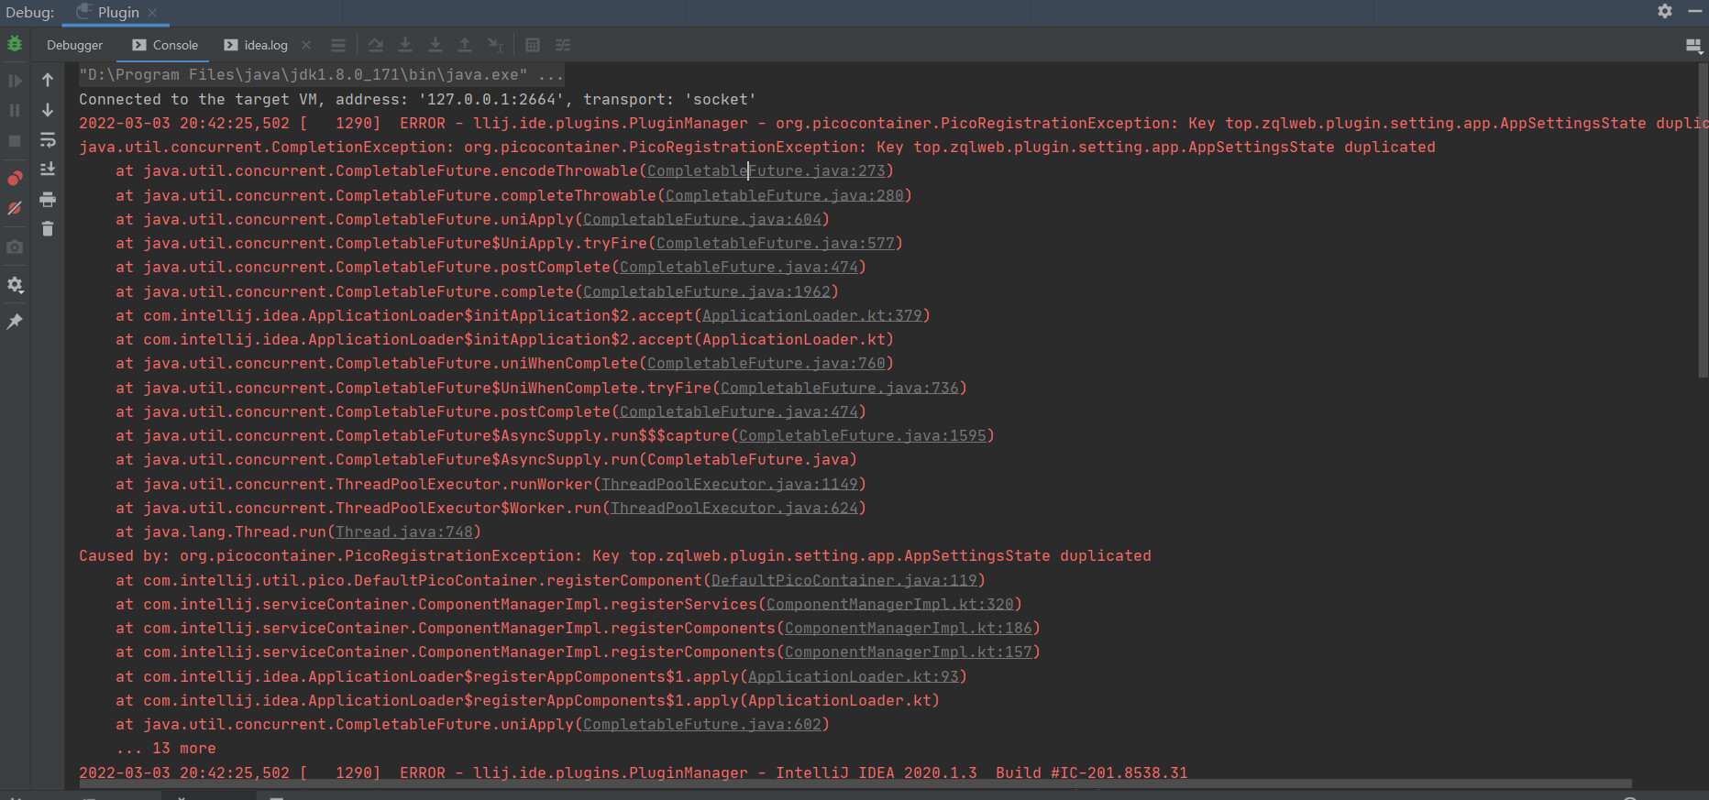The image size is (1709, 800).
Task: Click the Force Step Into icon
Action: click(436, 45)
